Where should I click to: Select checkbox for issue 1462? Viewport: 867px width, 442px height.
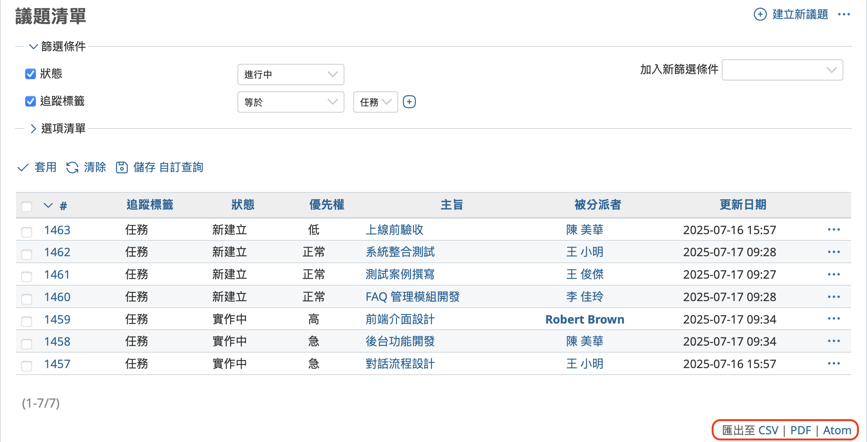pyautogui.click(x=27, y=254)
